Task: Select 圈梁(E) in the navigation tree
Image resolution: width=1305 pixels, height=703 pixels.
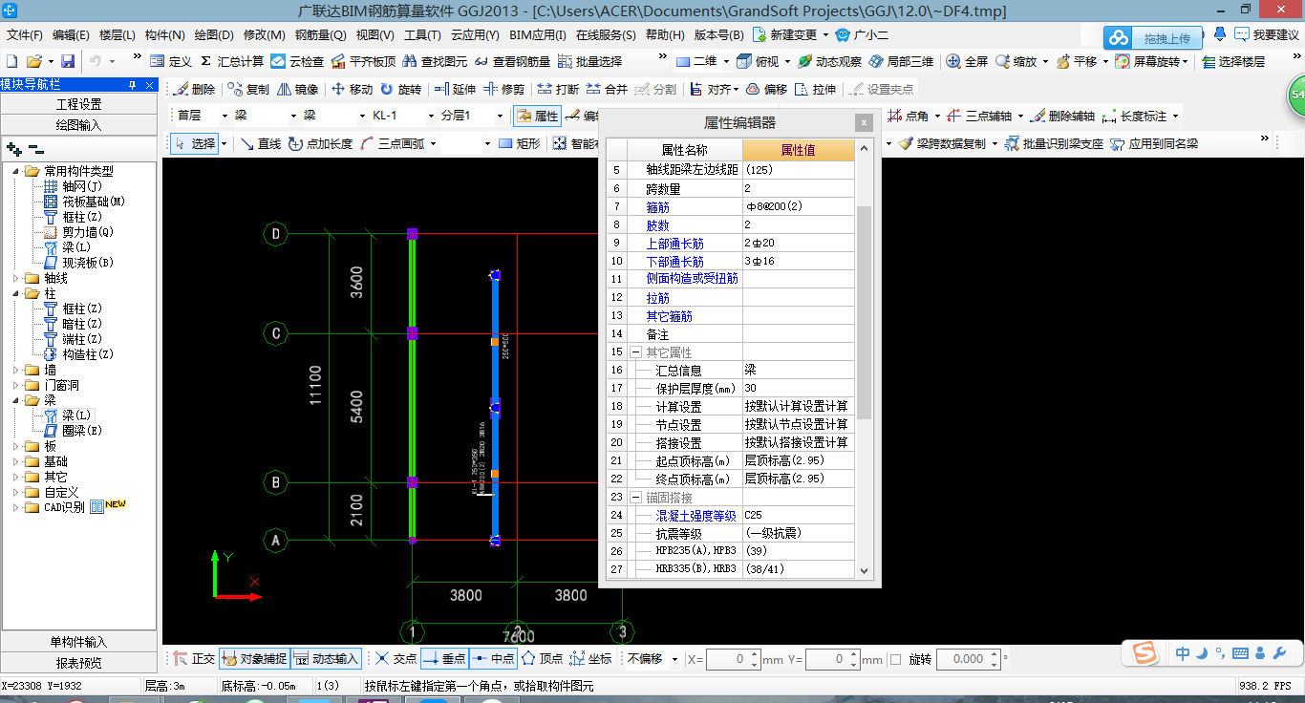Action: (x=82, y=431)
